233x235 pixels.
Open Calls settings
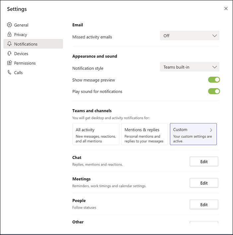pyautogui.click(x=33, y=73)
